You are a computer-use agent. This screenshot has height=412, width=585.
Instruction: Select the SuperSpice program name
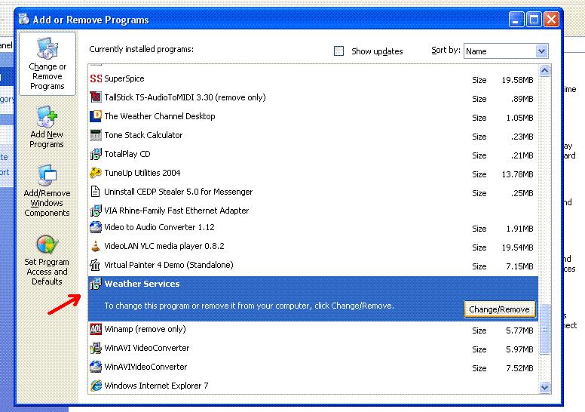tap(124, 78)
